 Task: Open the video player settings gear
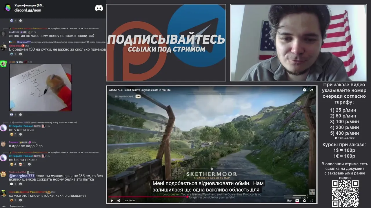tap(304, 200)
